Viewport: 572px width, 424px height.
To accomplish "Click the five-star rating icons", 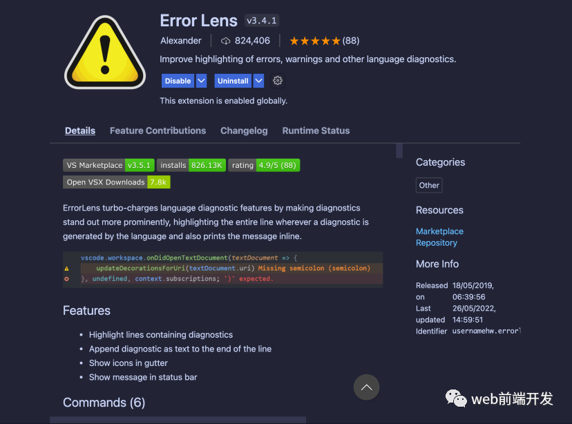I will (x=315, y=41).
